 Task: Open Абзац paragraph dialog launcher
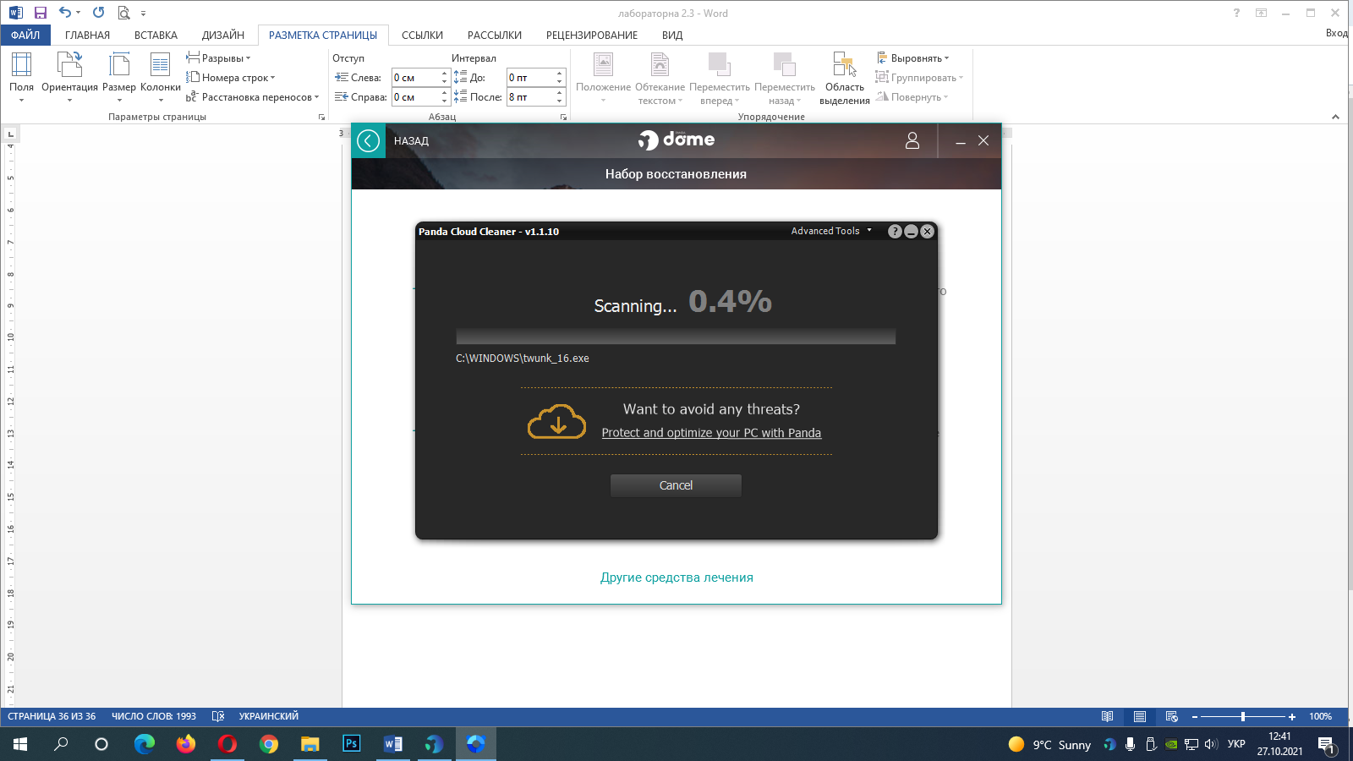(x=563, y=117)
